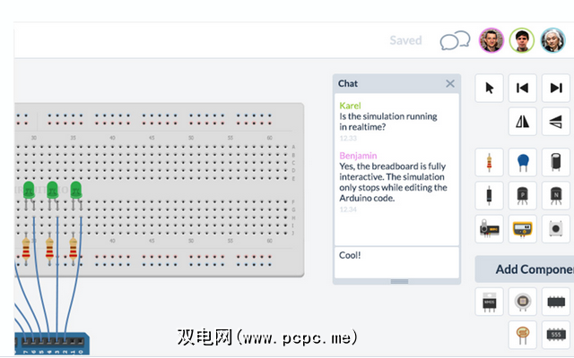Pick the P-type transistor component

(x=523, y=194)
